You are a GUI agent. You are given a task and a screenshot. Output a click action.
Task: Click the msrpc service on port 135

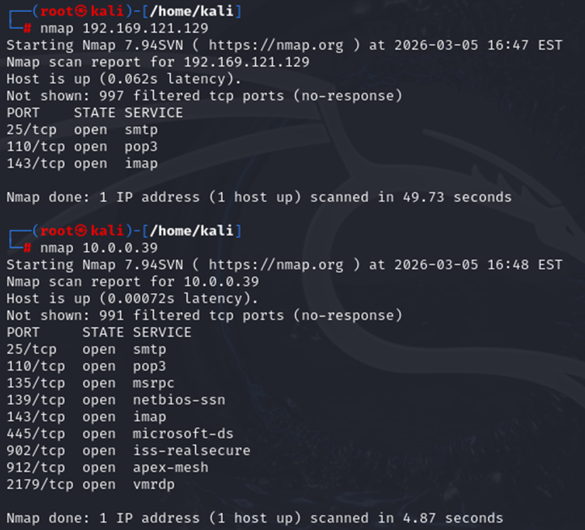[154, 383]
